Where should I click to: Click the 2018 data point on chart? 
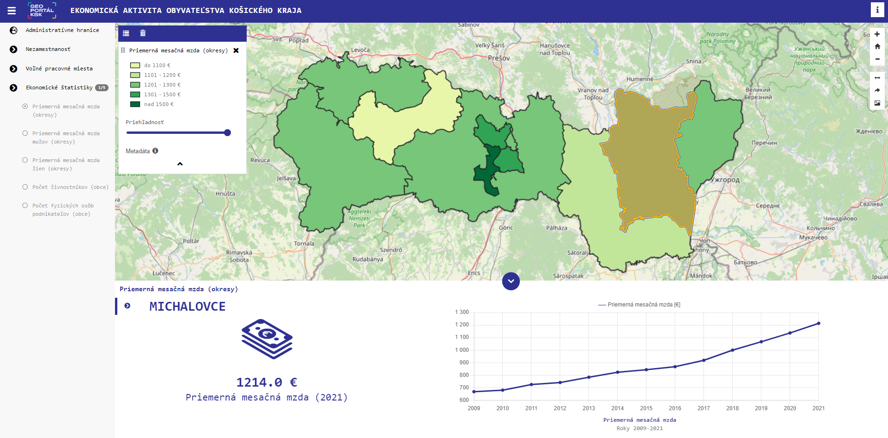point(732,350)
